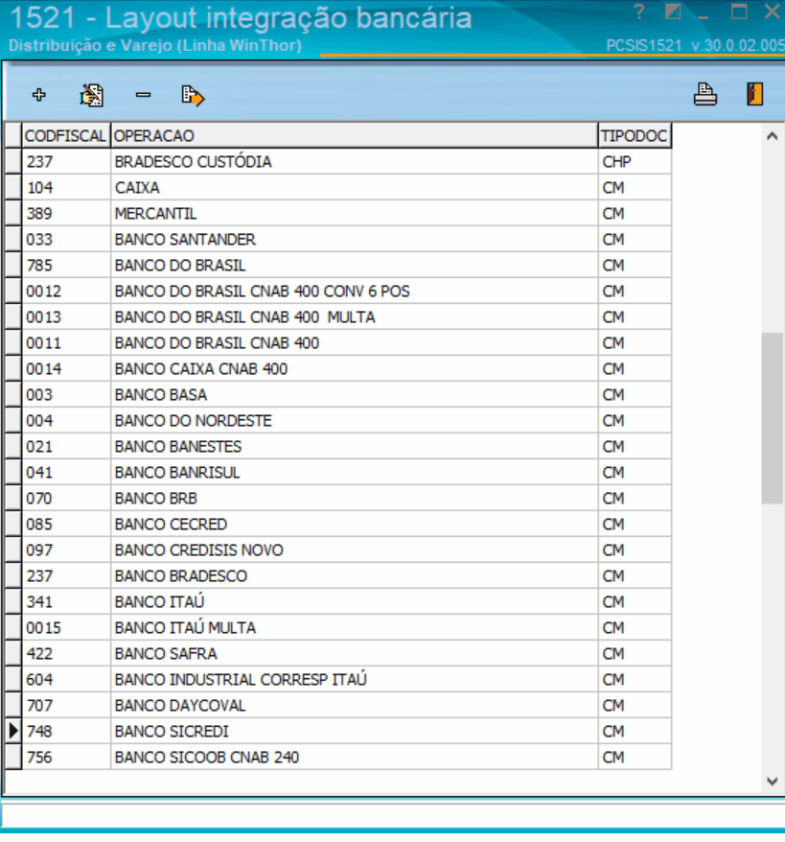The height and width of the screenshot is (842, 785).
Task: Click the minus icon to remove layout
Action: pyautogui.click(x=143, y=95)
